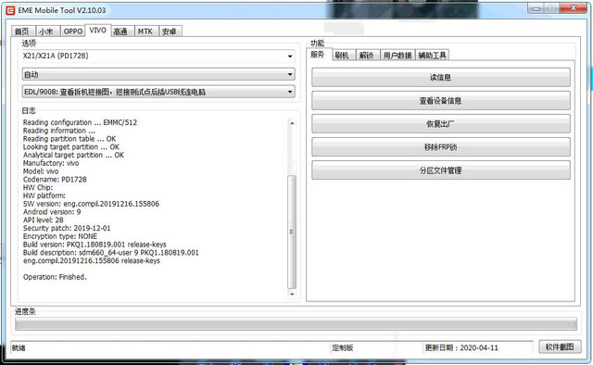Viewport: 593px width, 365px height.
Task: Click the 更新日期：2020-04-11 status text
Action: [461, 348]
